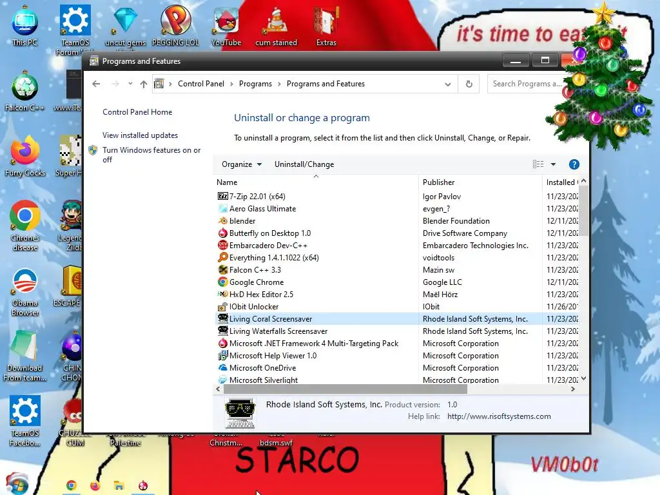Select the 7-Zip 22.01 program icon
The height and width of the screenshot is (495, 660).
point(222,196)
